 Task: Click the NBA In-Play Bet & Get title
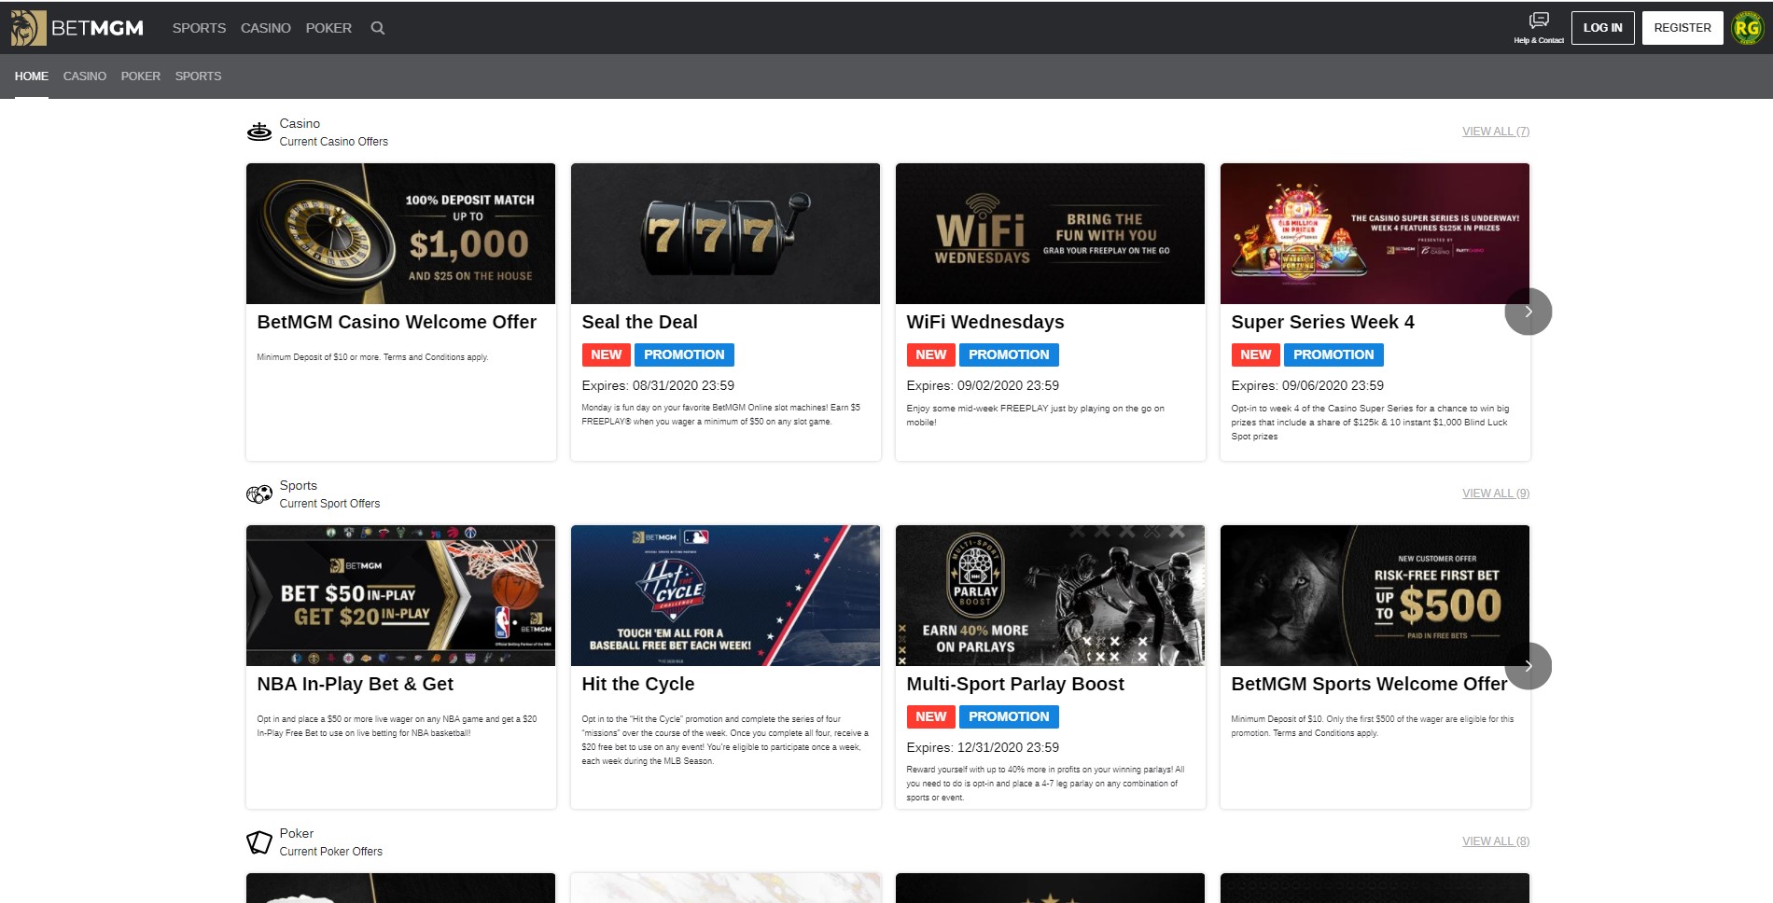355,684
